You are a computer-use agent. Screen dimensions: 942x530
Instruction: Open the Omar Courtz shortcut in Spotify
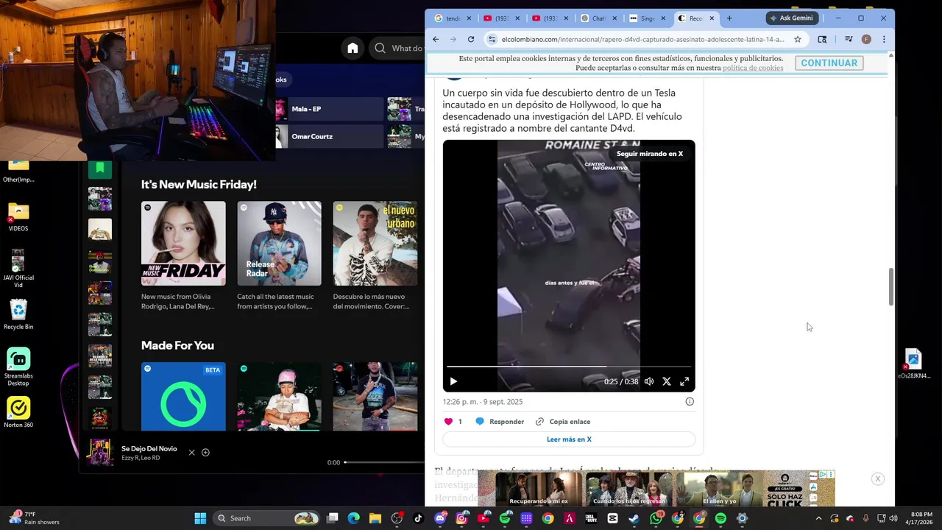329,136
